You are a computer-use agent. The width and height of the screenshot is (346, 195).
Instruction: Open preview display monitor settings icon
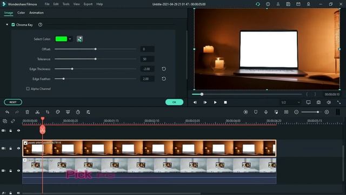pos(308,102)
